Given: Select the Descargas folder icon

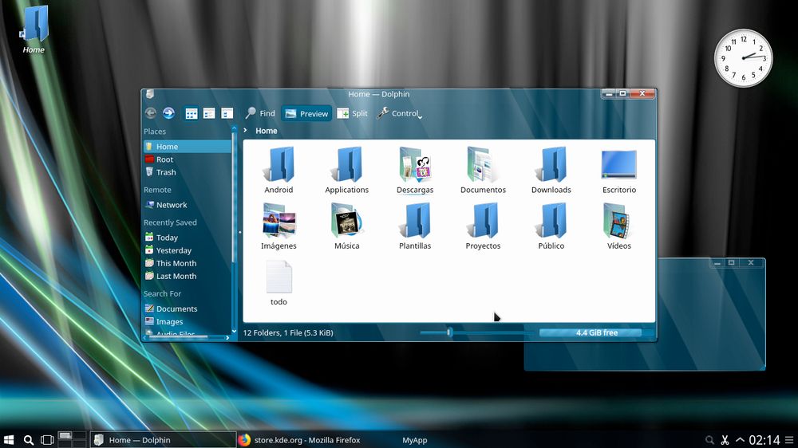Looking at the screenshot, I should point(415,165).
